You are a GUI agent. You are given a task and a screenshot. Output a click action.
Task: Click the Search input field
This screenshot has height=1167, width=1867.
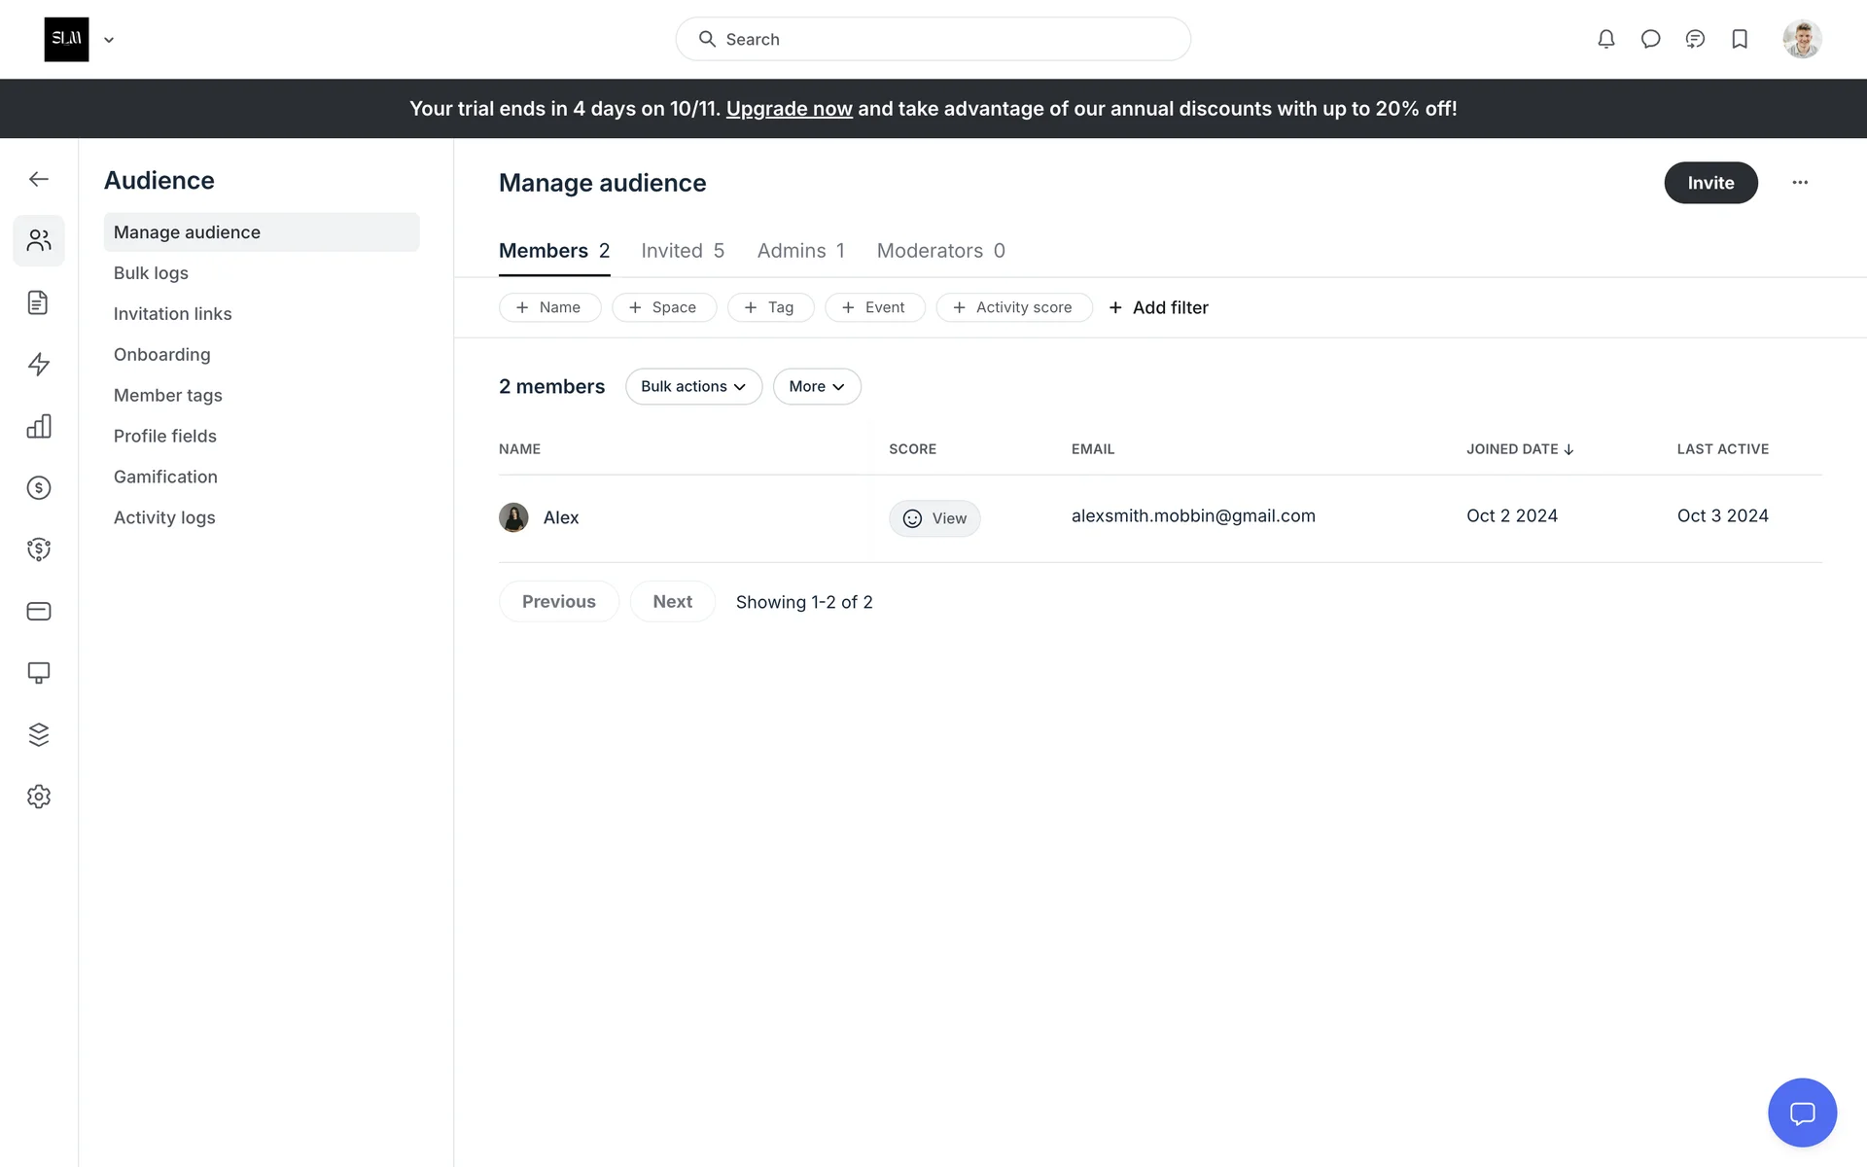(933, 39)
